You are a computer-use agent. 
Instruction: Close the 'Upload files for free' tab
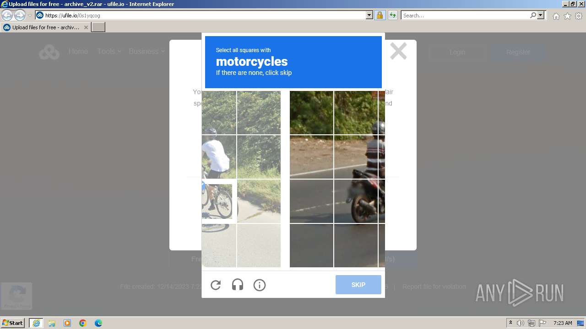[86, 27]
